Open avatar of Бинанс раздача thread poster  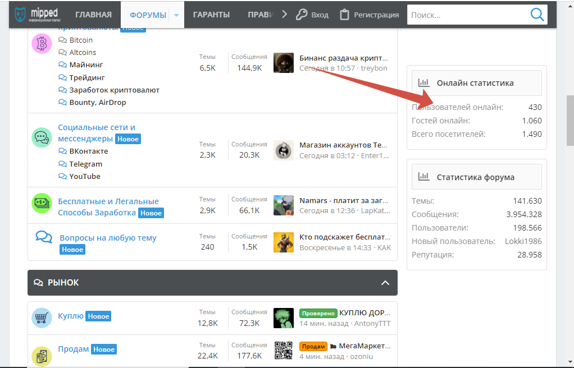point(284,63)
